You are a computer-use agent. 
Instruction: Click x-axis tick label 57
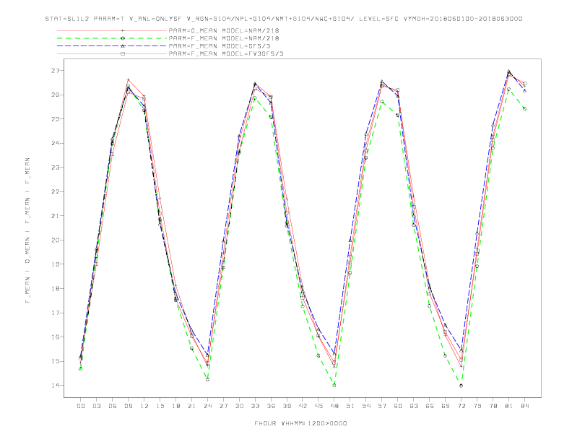click(x=382, y=406)
